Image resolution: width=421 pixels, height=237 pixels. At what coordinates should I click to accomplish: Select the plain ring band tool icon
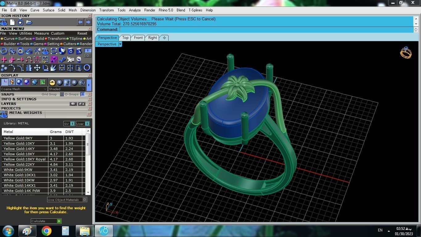pos(4,51)
